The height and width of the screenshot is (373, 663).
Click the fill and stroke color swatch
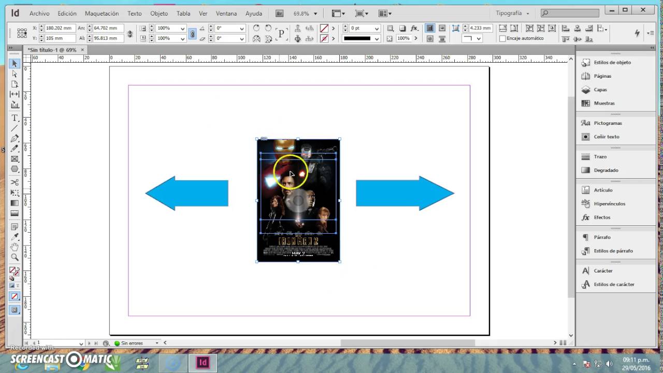click(14, 271)
